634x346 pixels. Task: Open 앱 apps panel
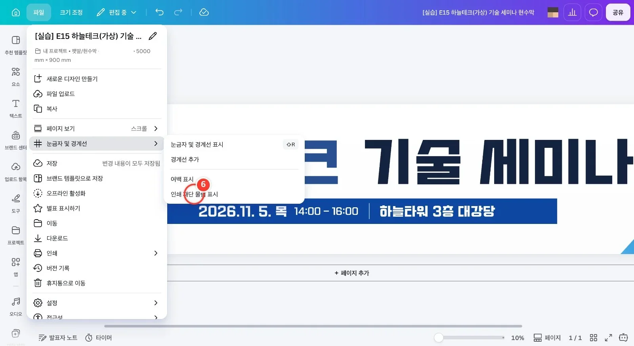16,267
